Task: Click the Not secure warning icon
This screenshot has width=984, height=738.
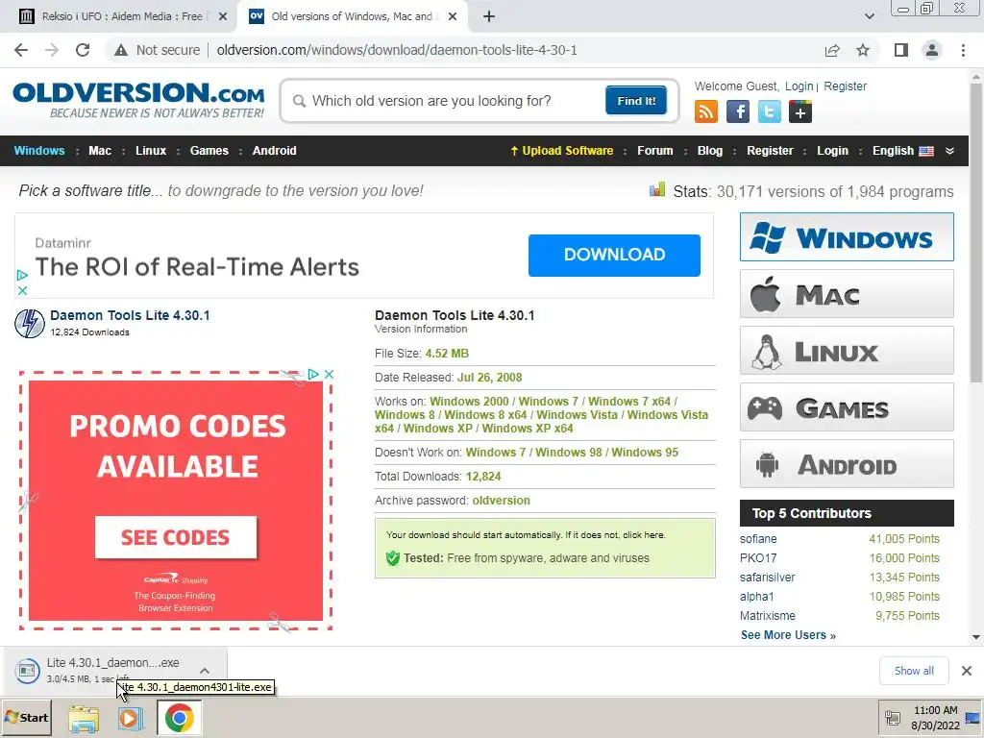Action: pyautogui.click(x=121, y=50)
